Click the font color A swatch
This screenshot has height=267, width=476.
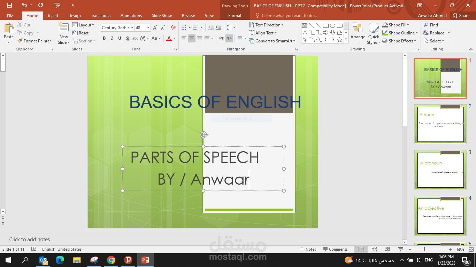coord(169,38)
